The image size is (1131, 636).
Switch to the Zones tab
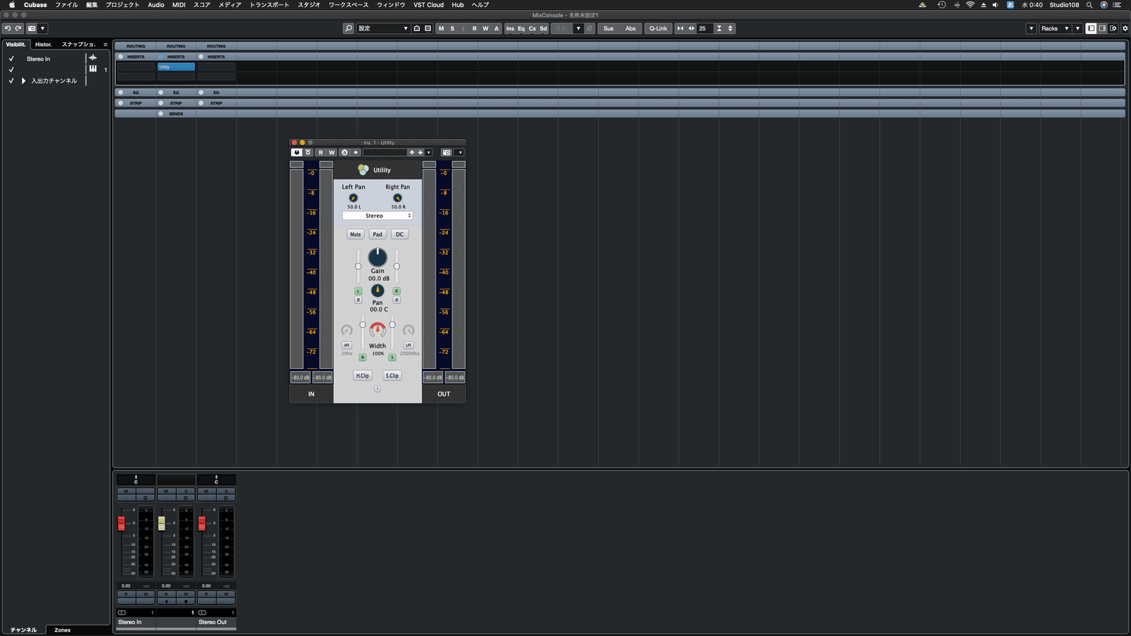[x=62, y=630]
